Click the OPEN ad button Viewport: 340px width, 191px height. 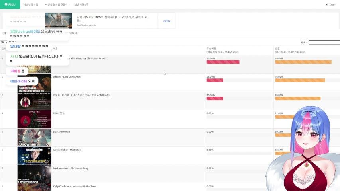point(167,21)
